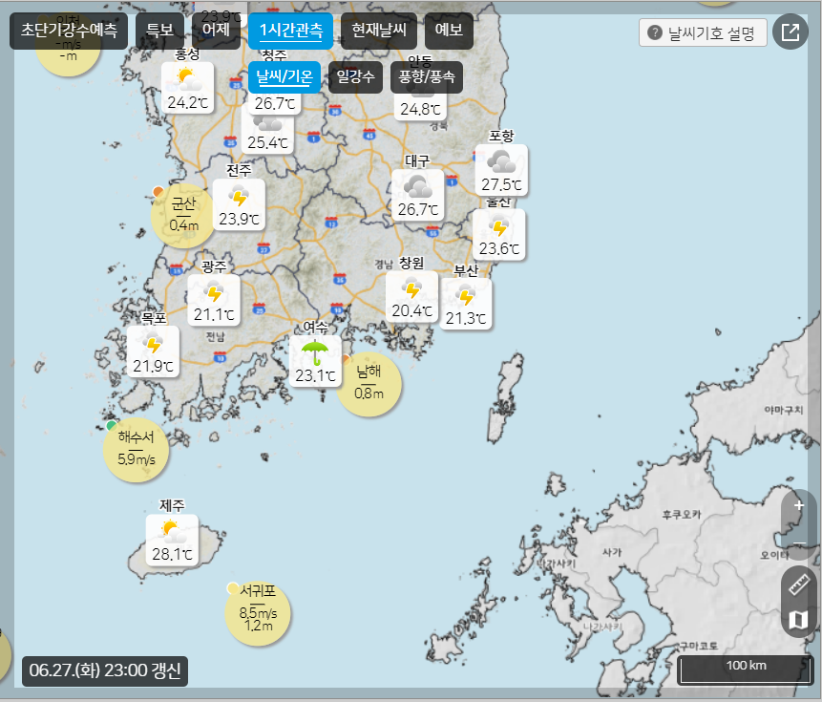This screenshot has height=702, width=822.
Task: Click the 포항 cloudy weather icon
Action: click(501, 161)
